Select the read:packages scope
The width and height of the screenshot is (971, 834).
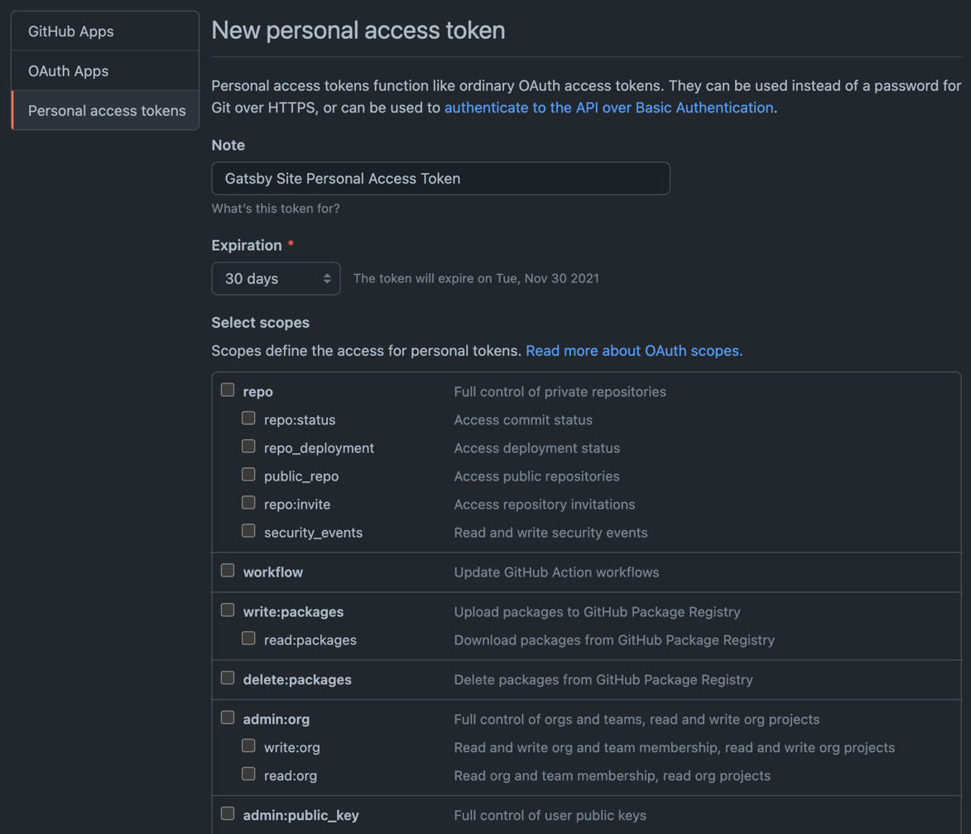coord(248,638)
